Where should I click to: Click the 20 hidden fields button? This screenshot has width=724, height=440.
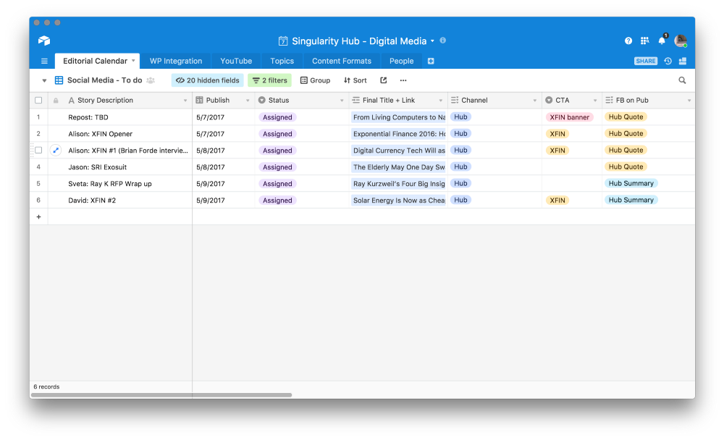(208, 80)
